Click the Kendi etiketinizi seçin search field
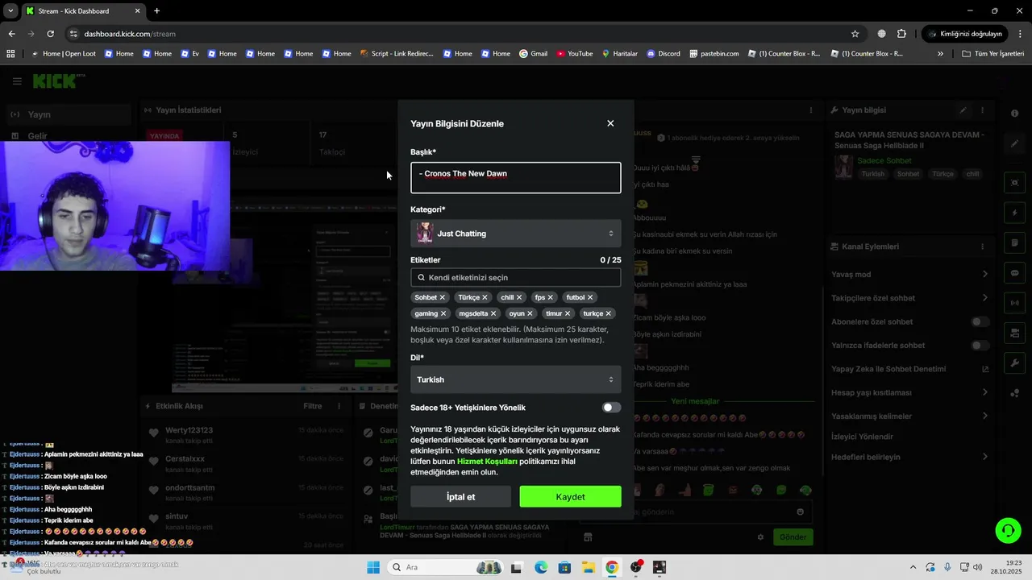The image size is (1032, 580). click(516, 277)
